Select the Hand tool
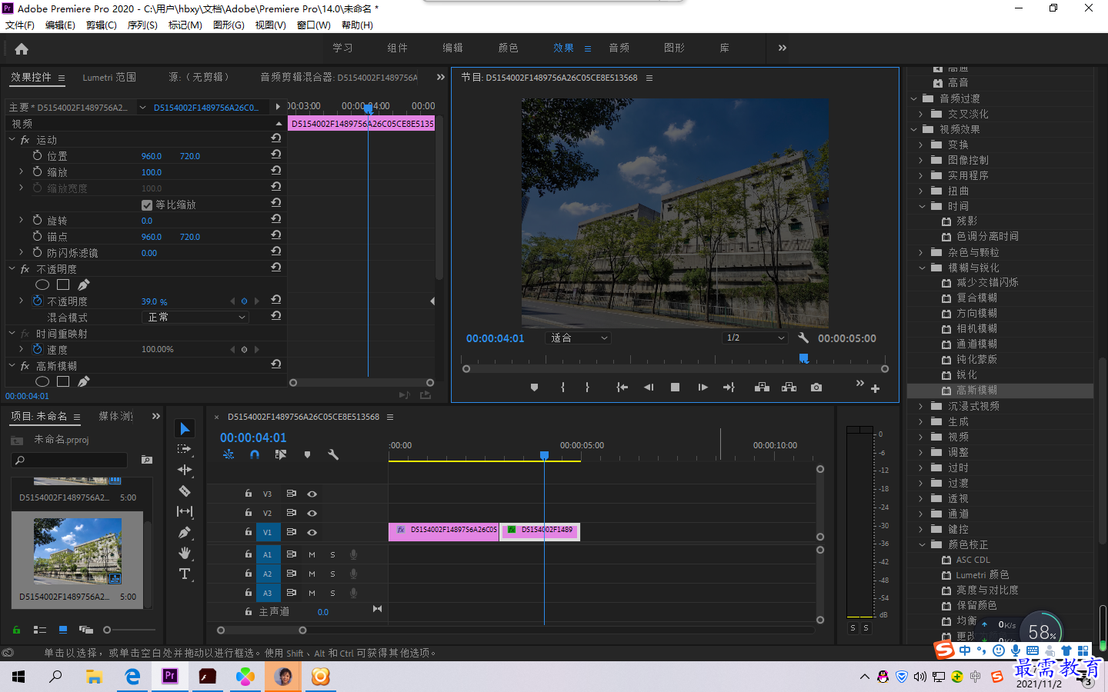This screenshot has height=692, width=1108. pyautogui.click(x=185, y=553)
